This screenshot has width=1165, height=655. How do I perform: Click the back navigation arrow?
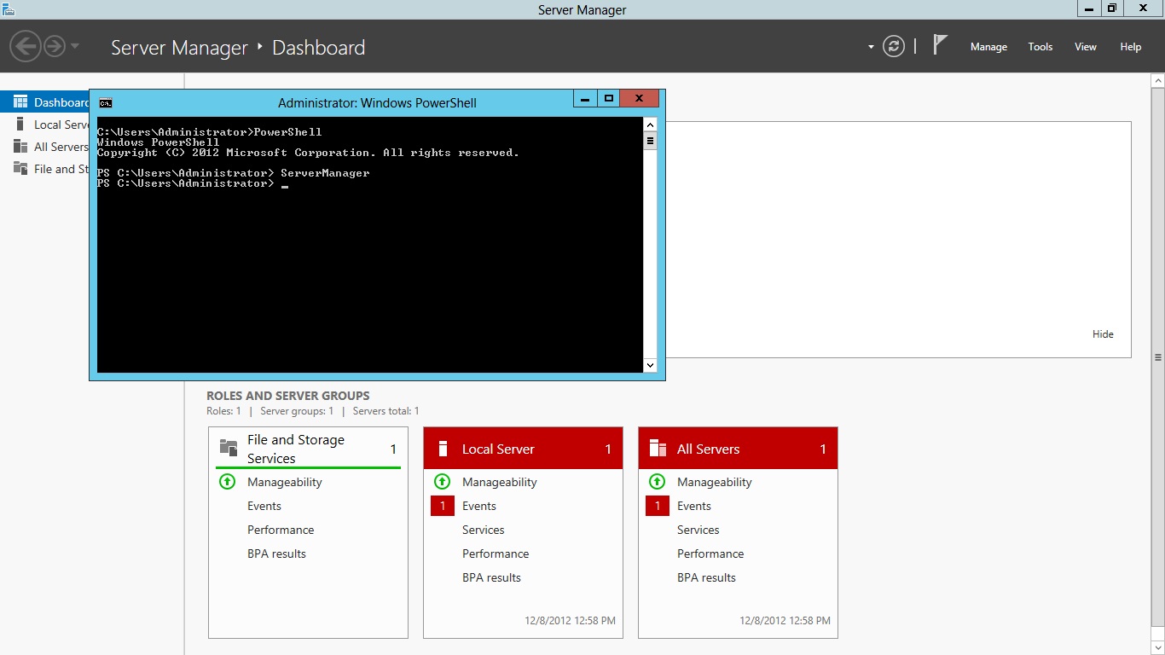[25, 46]
